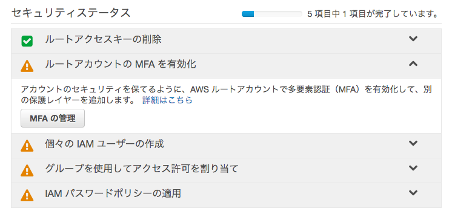Expand ルートアクセスキーの削除 with its chevron
This screenshot has height=220, width=452.
(413, 39)
